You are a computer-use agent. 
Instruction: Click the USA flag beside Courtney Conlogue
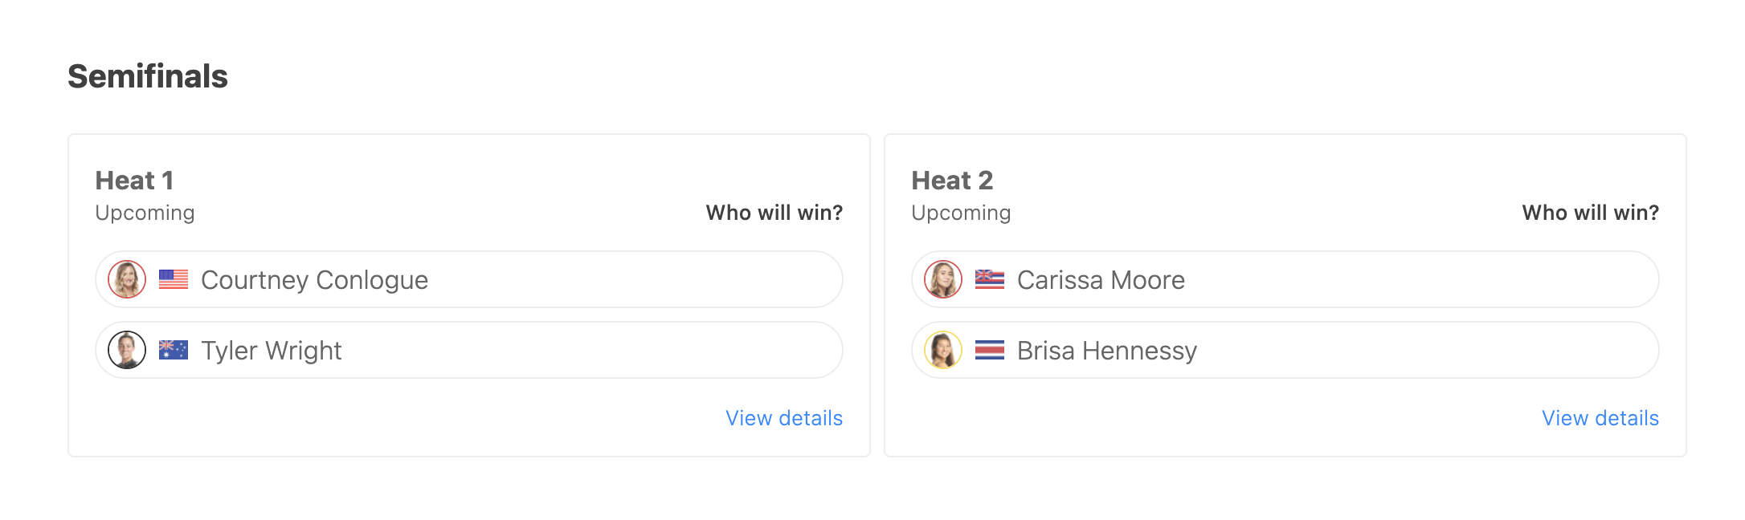pyautogui.click(x=174, y=279)
